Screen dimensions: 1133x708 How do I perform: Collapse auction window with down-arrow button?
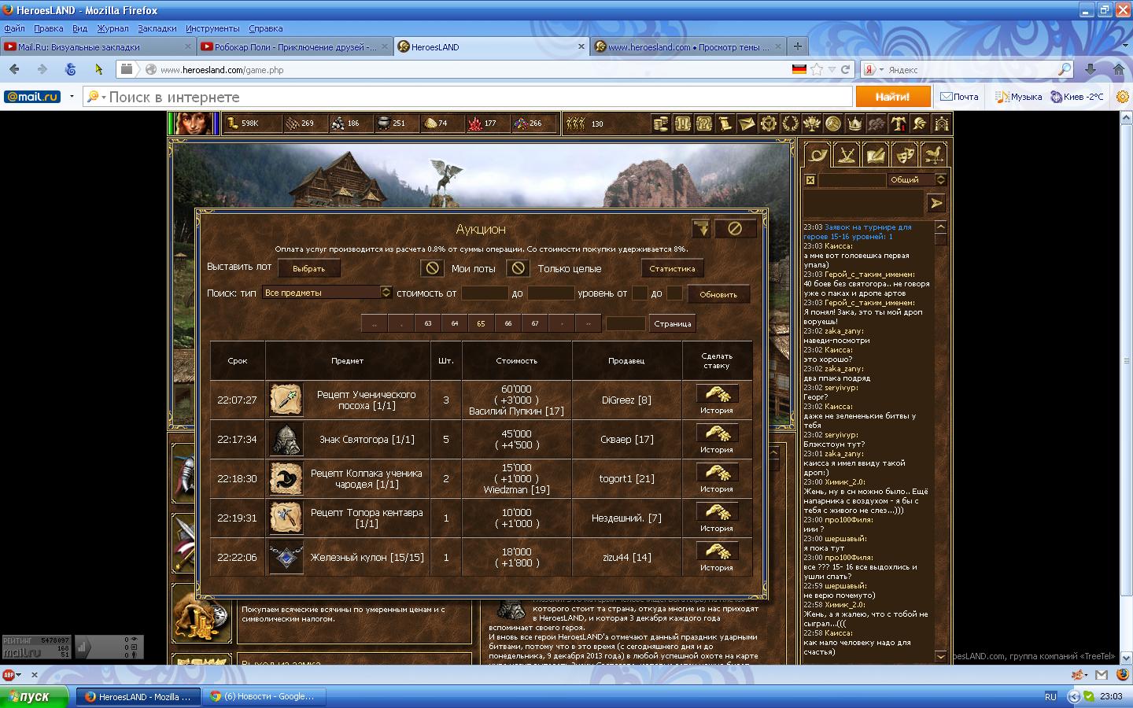coord(700,229)
